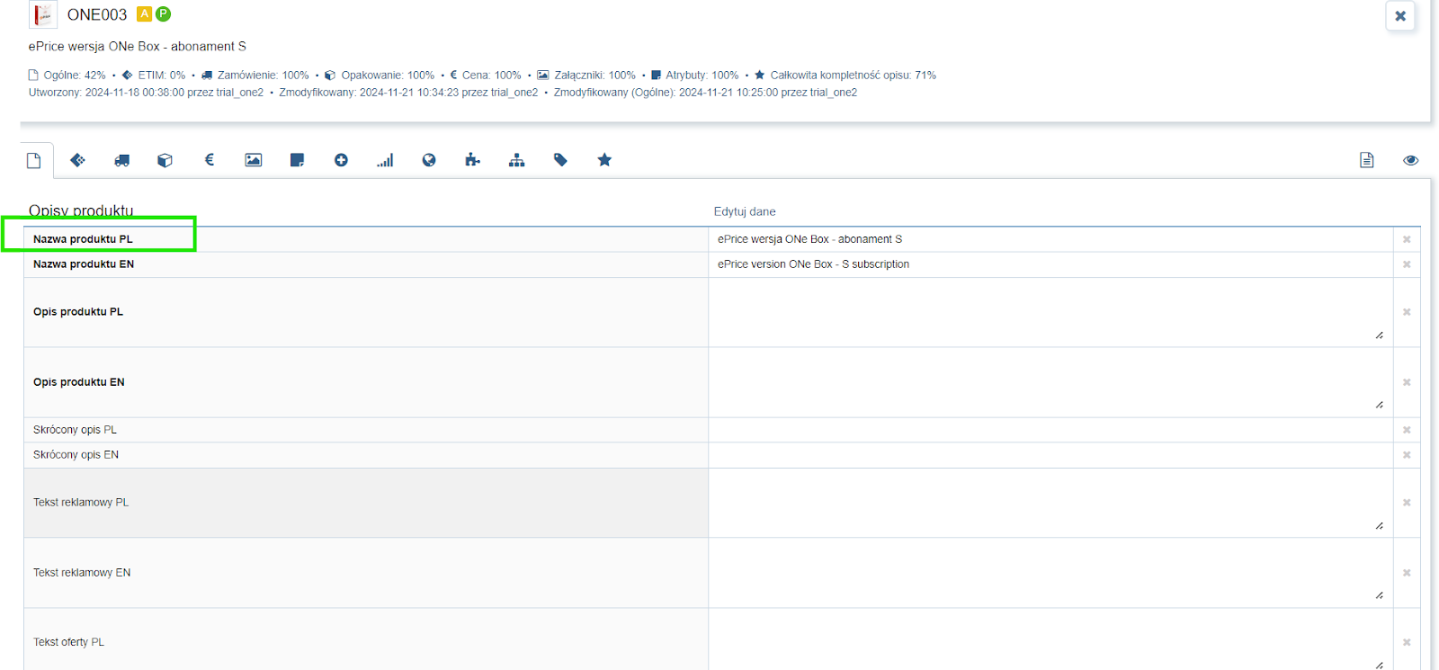Click the Tekst reklamowy PL resize handle
Image resolution: width=1439 pixels, height=670 pixels.
pos(1380,526)
